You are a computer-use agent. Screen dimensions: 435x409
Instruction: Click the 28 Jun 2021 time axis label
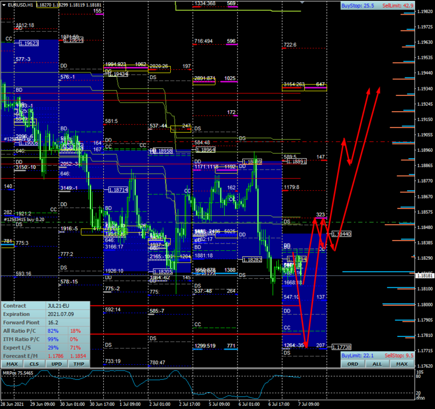pyautogui.click(x=12, y=404)
